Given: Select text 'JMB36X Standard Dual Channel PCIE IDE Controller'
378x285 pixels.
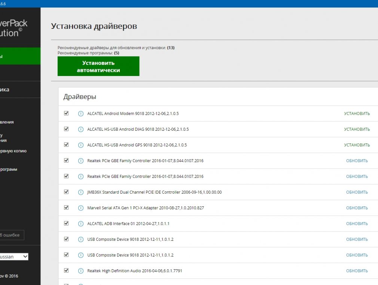Looking at the screenshot, I should click(134, 192).
